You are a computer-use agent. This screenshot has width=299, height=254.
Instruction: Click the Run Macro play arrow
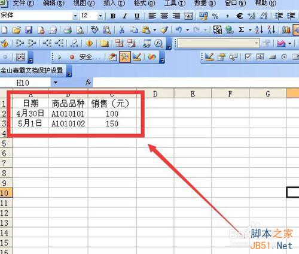pos(60,58)
